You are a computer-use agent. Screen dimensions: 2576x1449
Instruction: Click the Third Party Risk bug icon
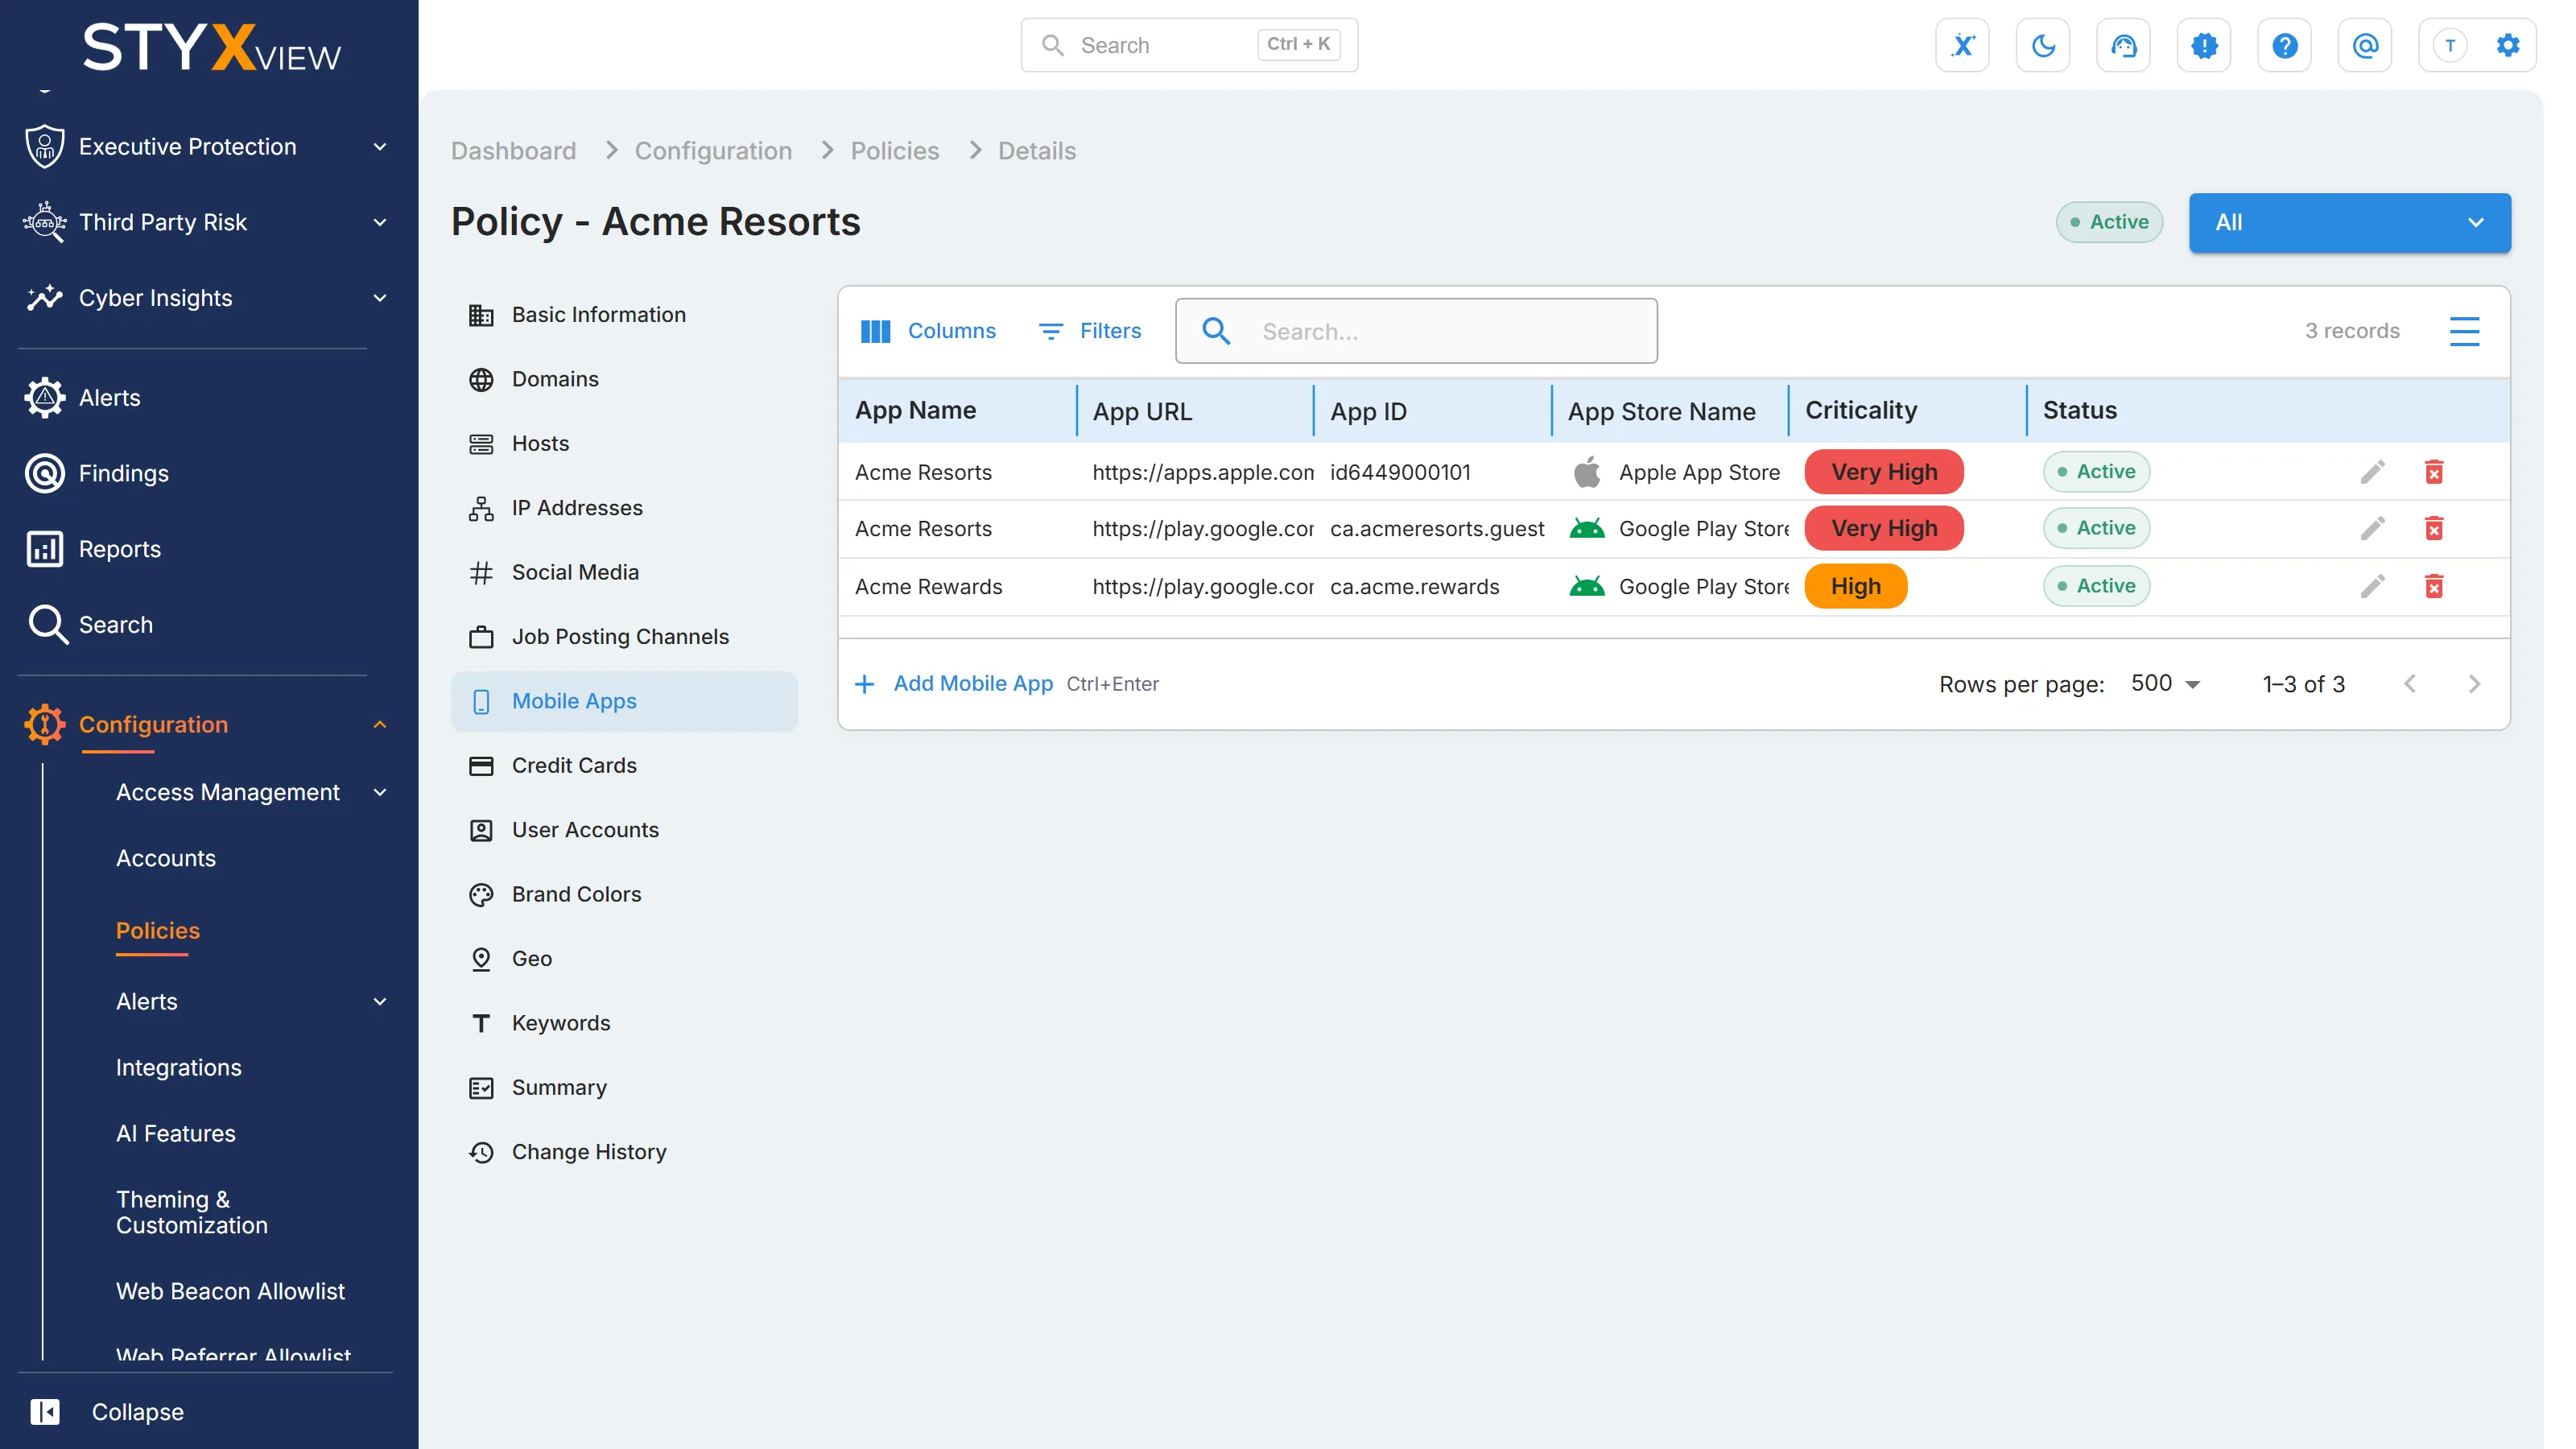pos(45,222)
